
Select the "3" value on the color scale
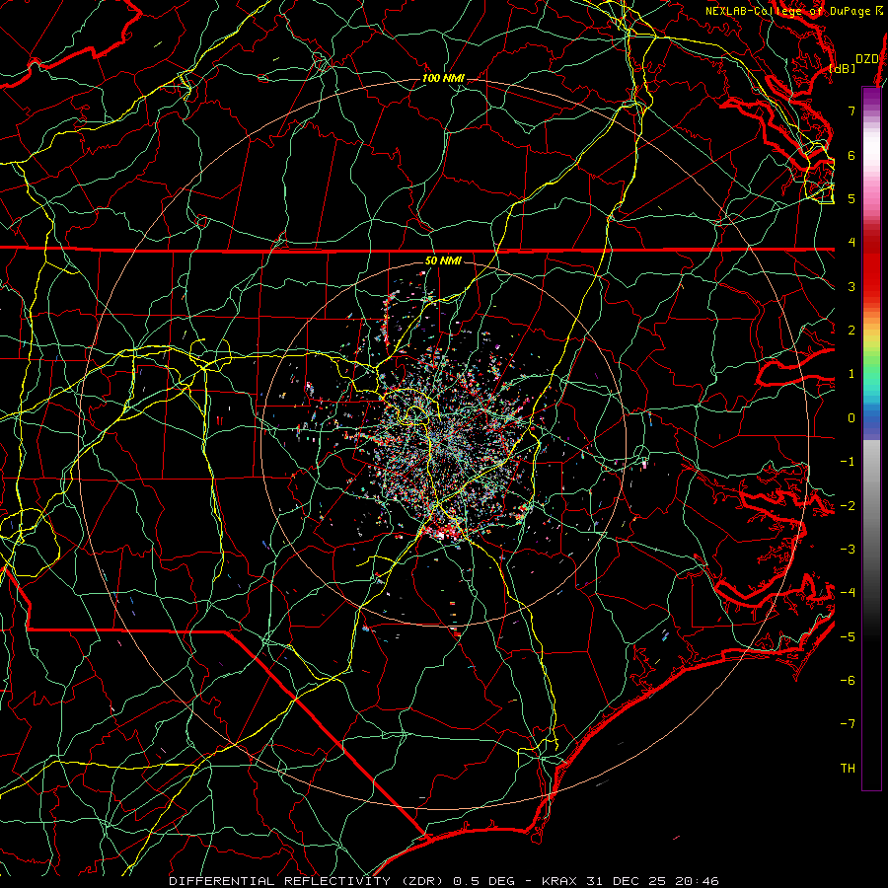tap(851, 286)
